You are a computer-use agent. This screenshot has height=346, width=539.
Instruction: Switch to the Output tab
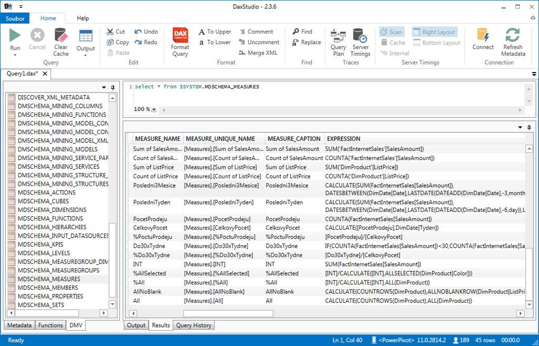pyautogui.click(x=136, y=325)
